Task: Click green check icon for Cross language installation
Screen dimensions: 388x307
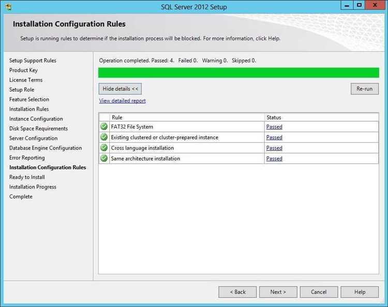Action: pos(104,148)
